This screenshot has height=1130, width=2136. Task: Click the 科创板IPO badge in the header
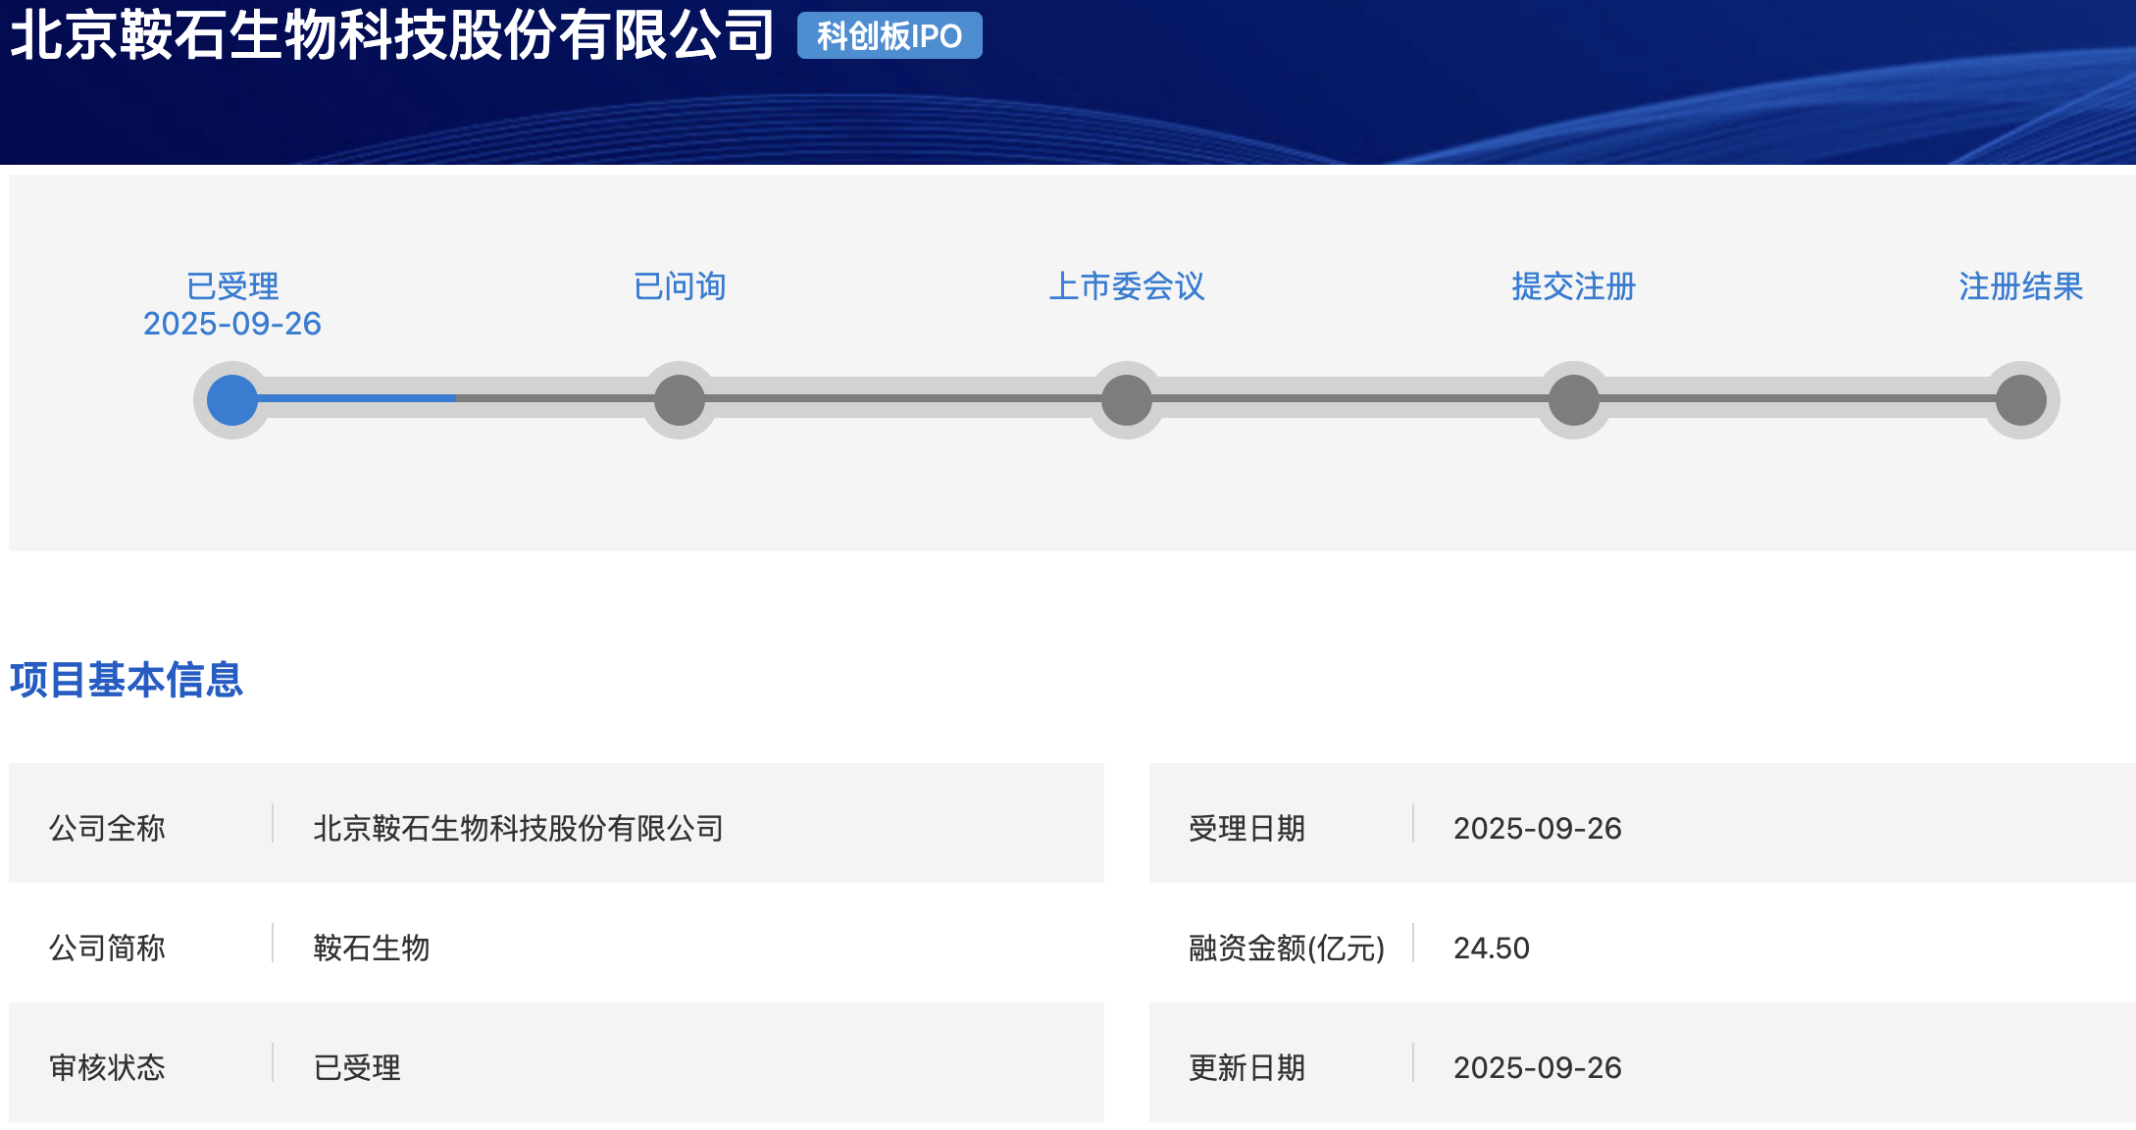point(890,36)
